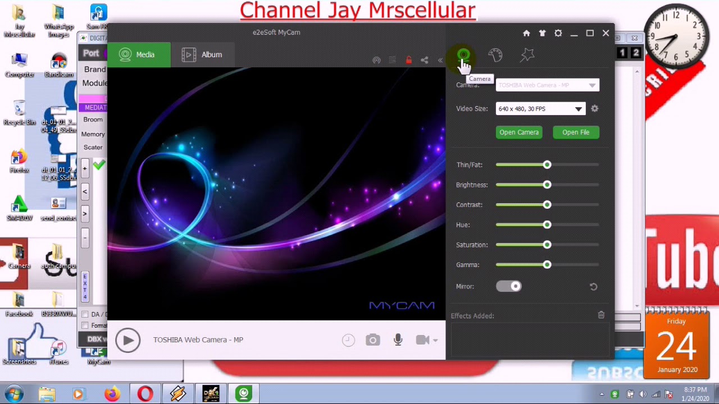Screen dimensions: 719x404
Task: Adjust the Brightness slider
Action: (x=547, y=185)
